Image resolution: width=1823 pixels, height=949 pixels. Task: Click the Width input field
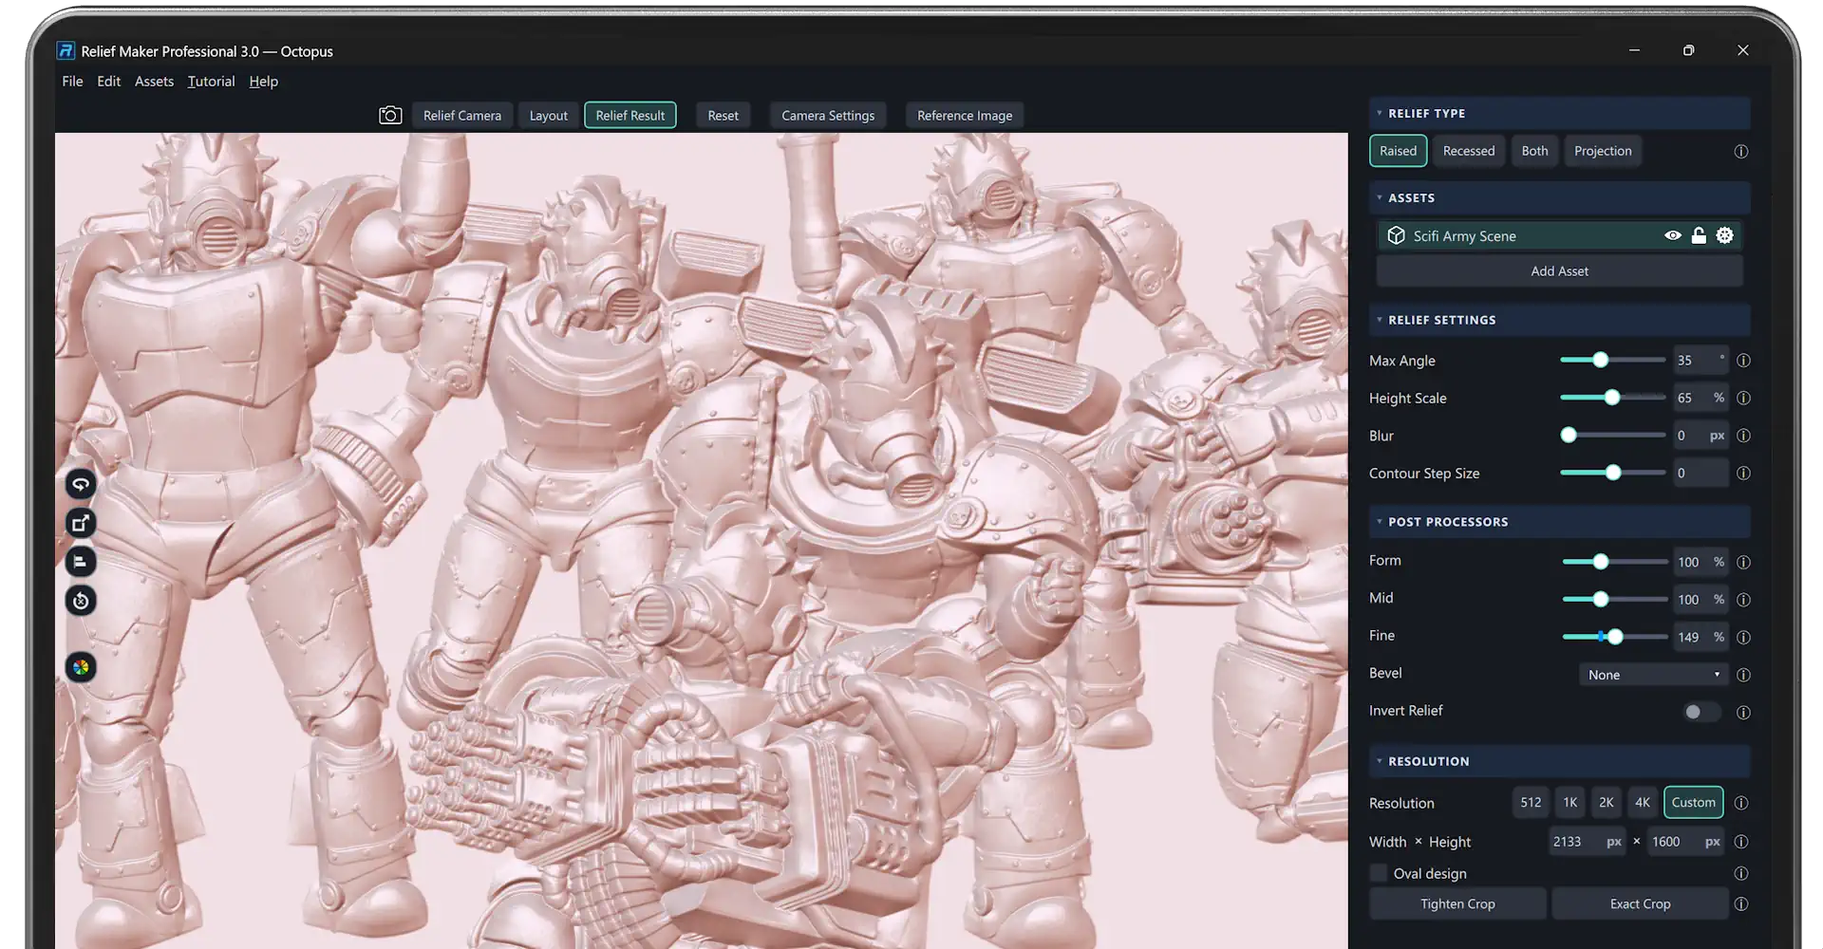[1588, 842]
